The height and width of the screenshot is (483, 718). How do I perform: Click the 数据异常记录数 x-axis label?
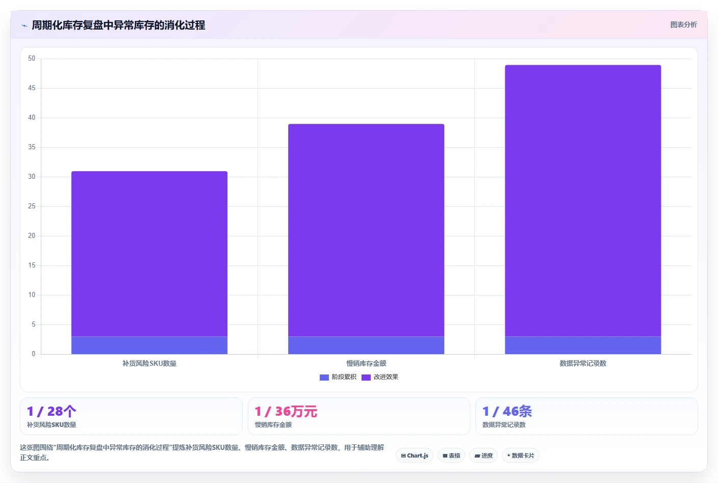point(583,363)
